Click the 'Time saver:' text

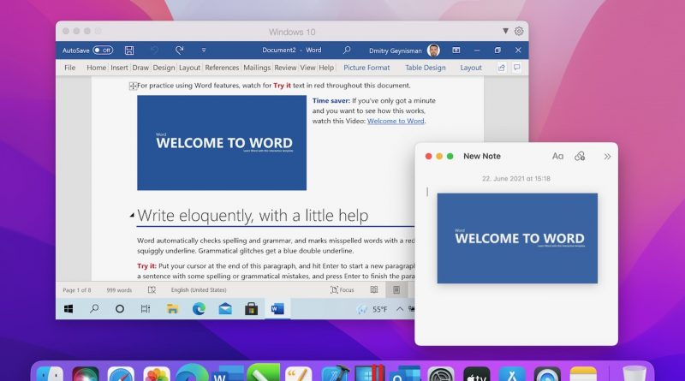331,100
